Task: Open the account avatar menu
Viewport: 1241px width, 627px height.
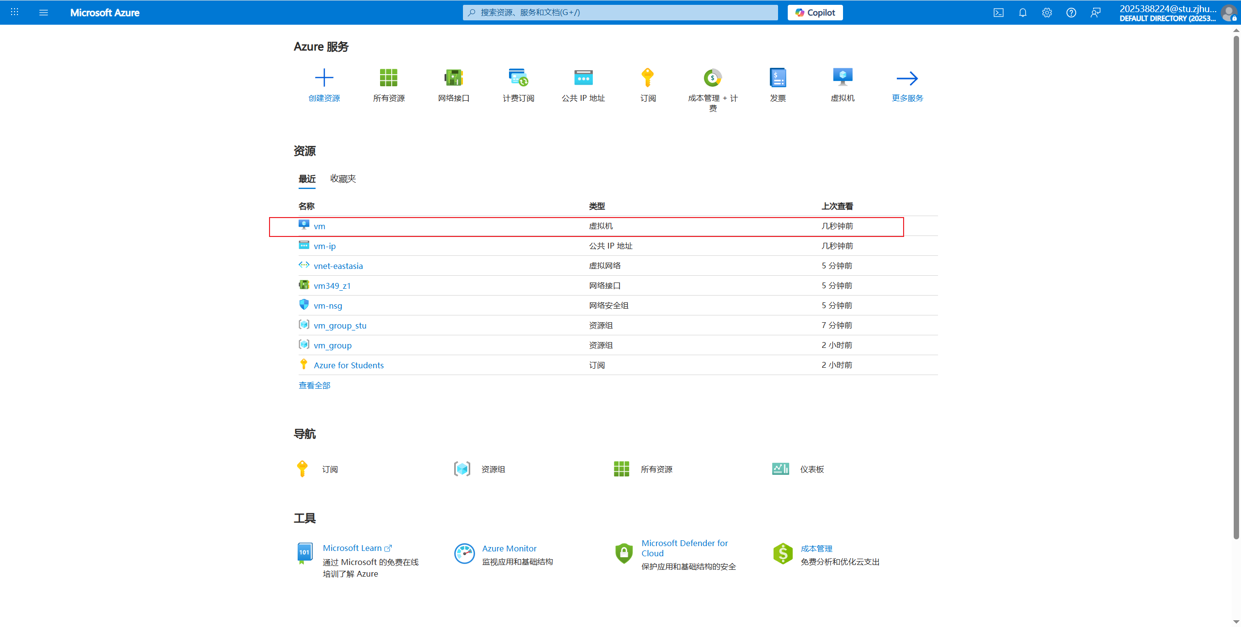Action: pos(1229,13)
